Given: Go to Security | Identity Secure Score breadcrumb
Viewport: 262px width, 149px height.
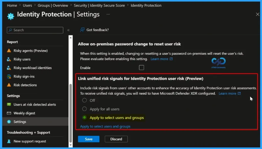Looking at the screenshot, I should point(99,5).
